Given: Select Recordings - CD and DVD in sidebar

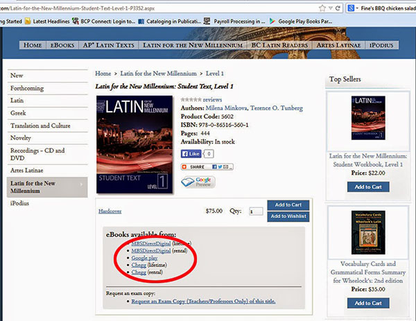Looking at the screenshot, I should point(47,154).
